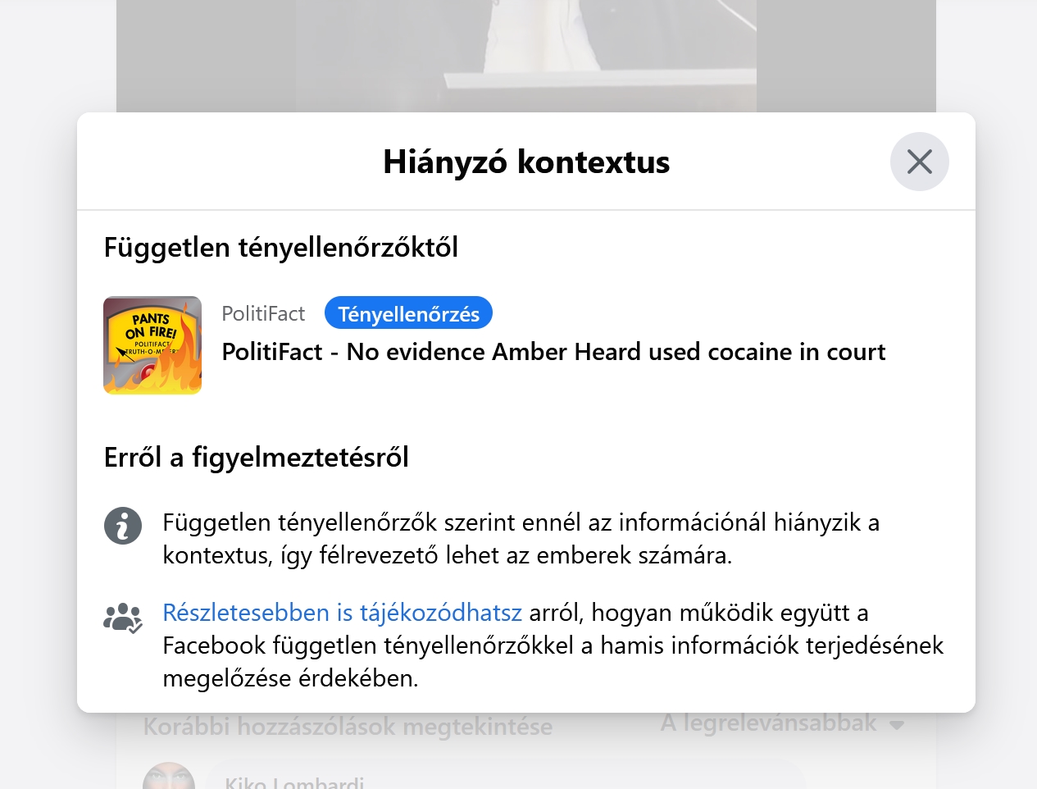Open the PolitiFact Pants on Fire thumbnail
1037x789 pixels.
pyautogui.click(x=152, y=345)
